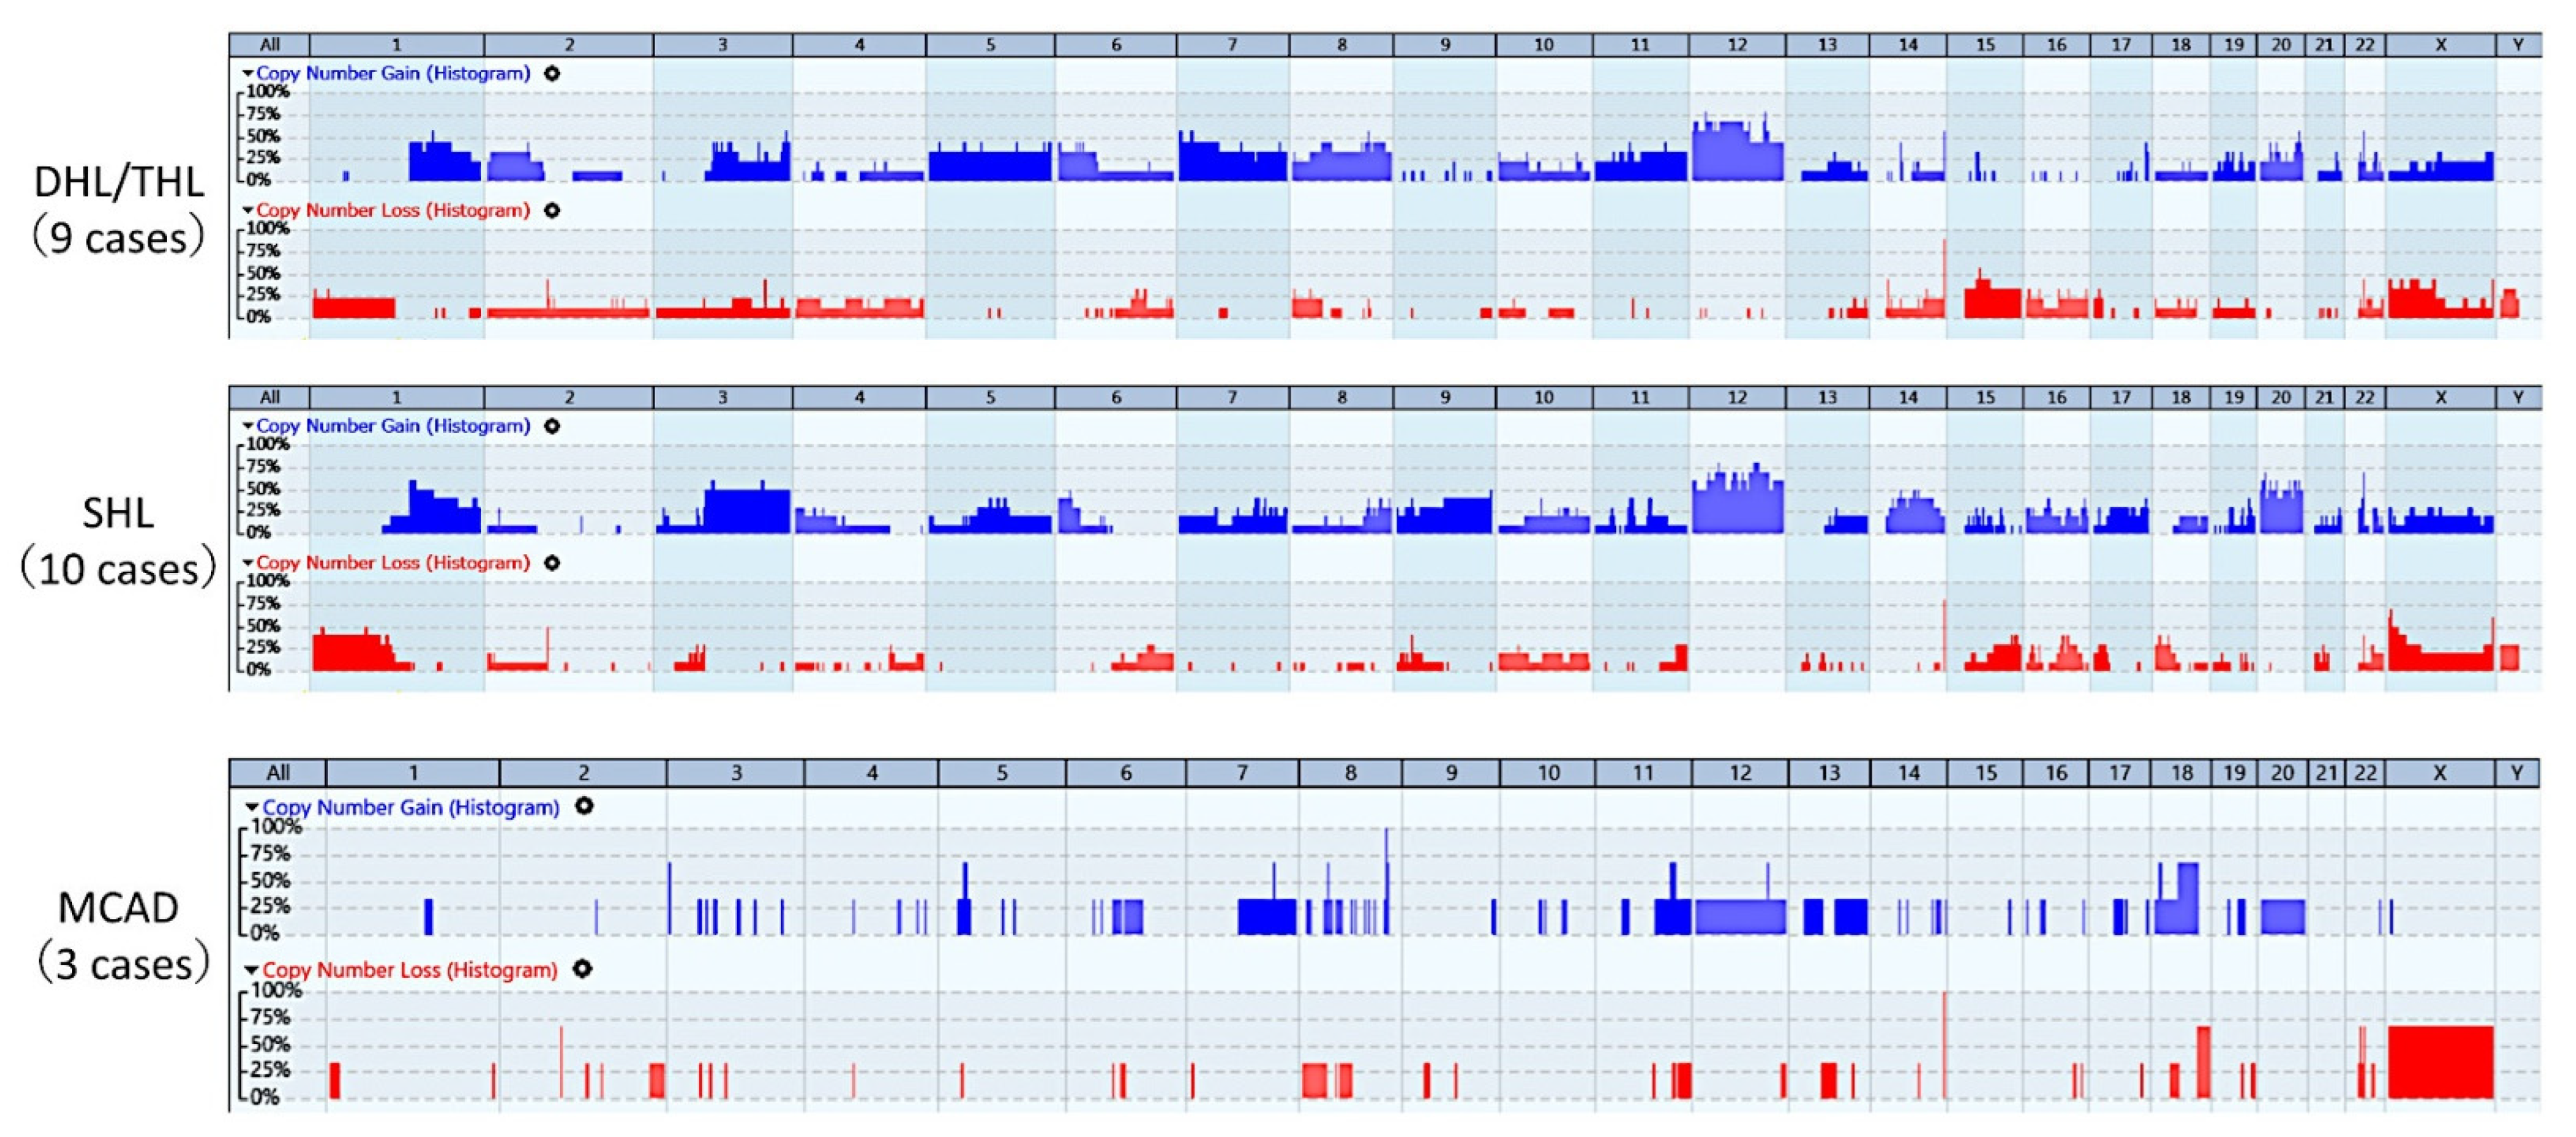Collapse DHL/THL Copy Number Gain histogram track

247,73
